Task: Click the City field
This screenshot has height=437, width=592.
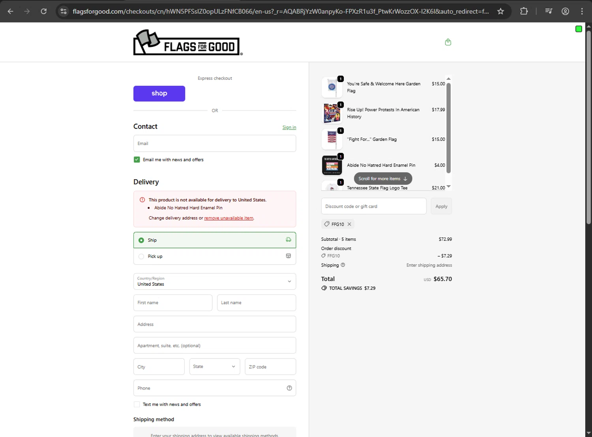Action: point(159,367)
